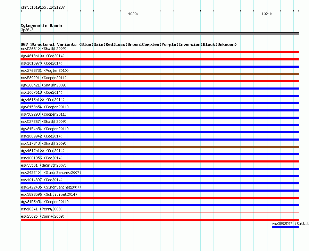Open the nsv1010970 (Coe2014) variant label
Viewport: 309px width, 251px height.
(42, 63)
